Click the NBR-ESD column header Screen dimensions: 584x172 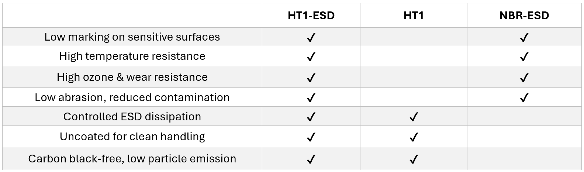point(524,16)
